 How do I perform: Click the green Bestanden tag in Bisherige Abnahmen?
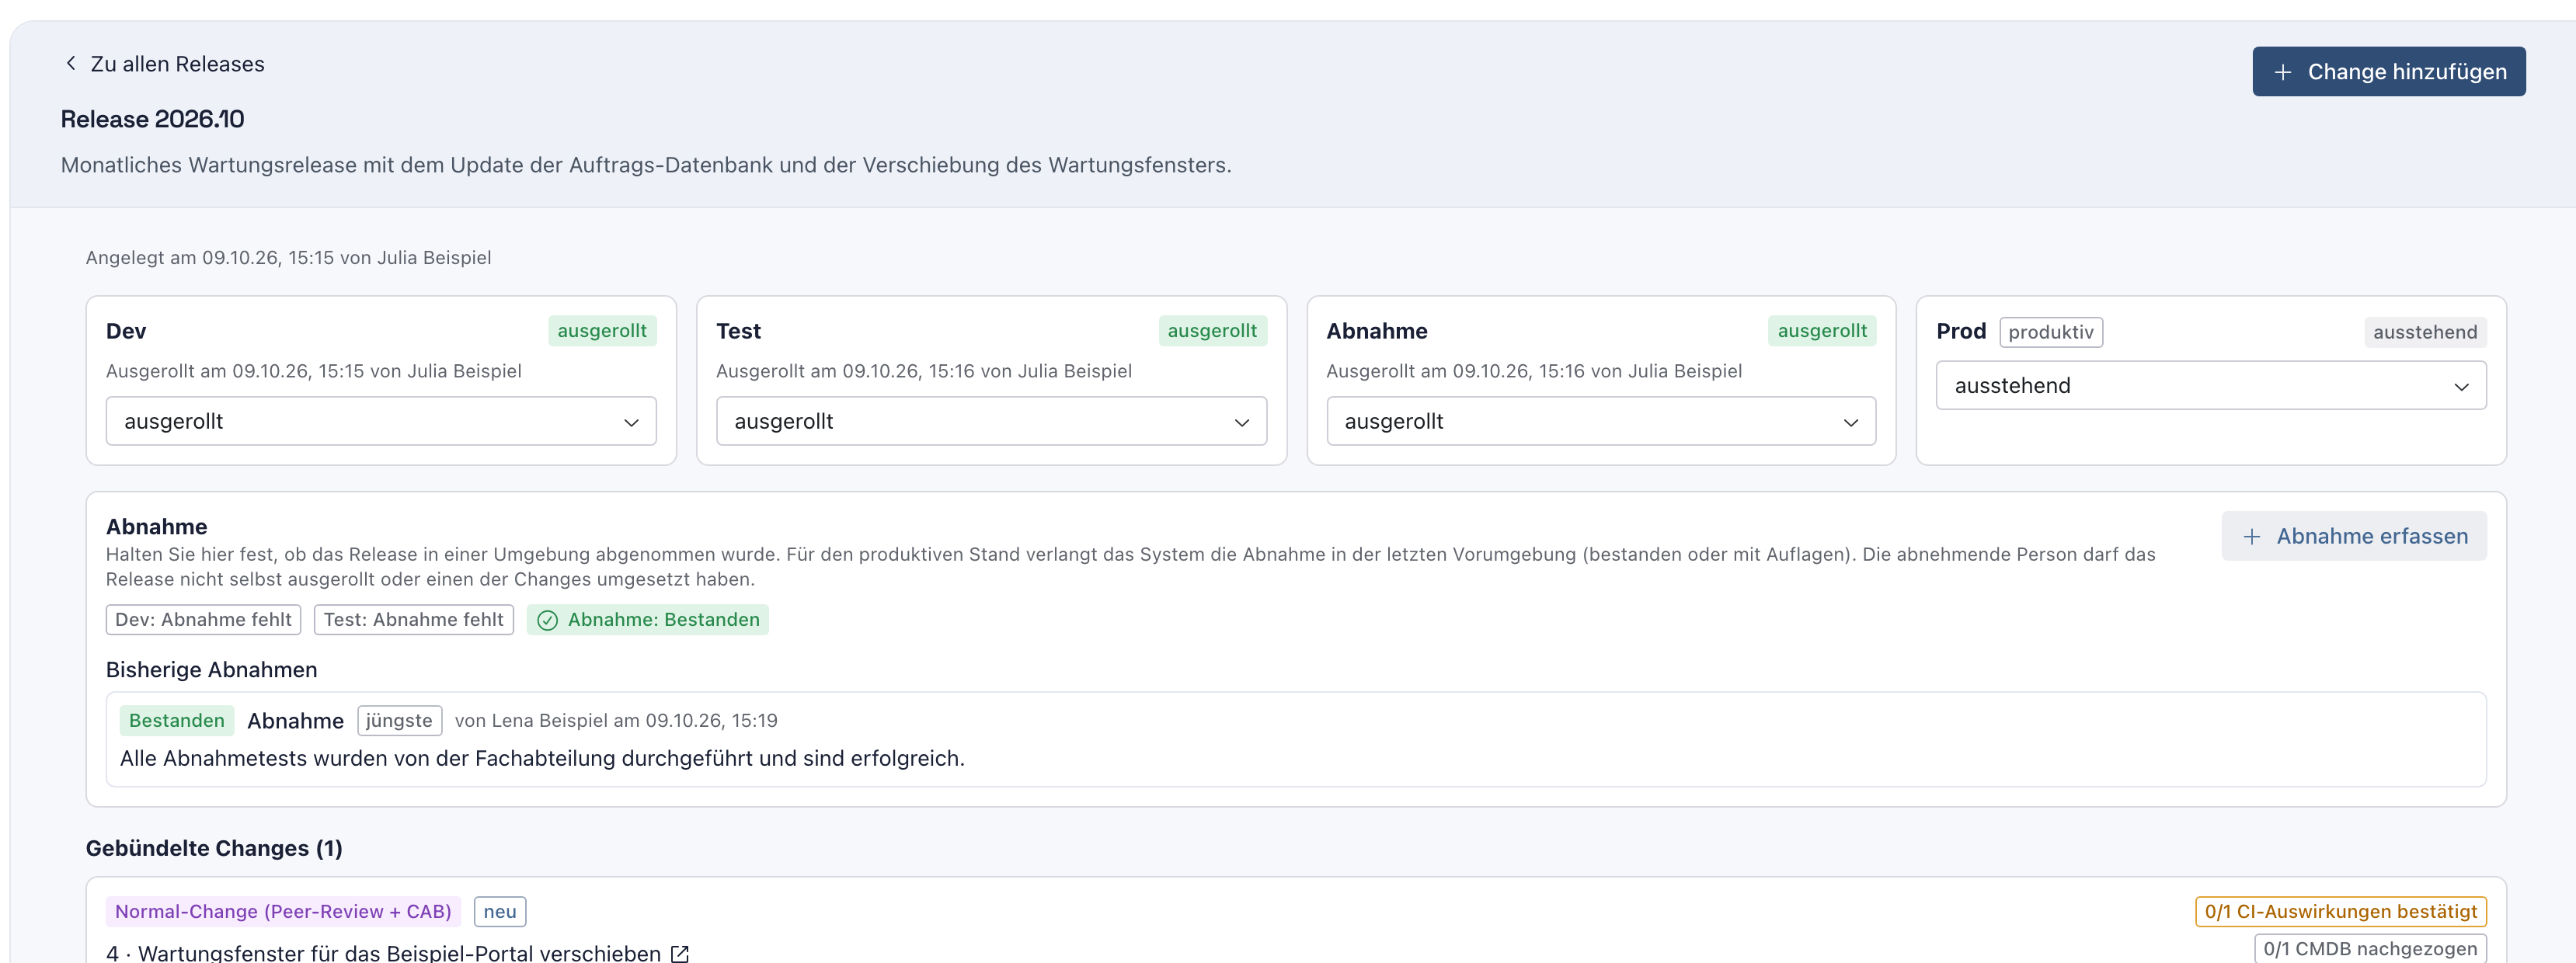click(x=177, y=720)
